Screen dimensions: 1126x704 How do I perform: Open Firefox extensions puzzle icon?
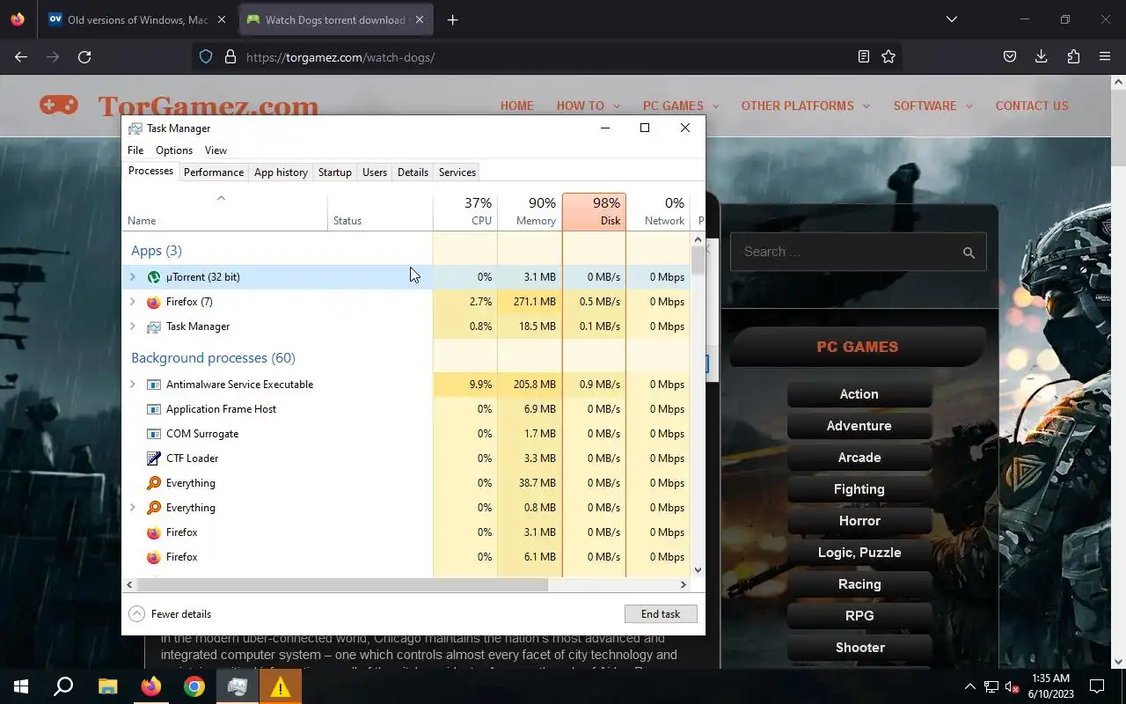tap(1073, 56)
